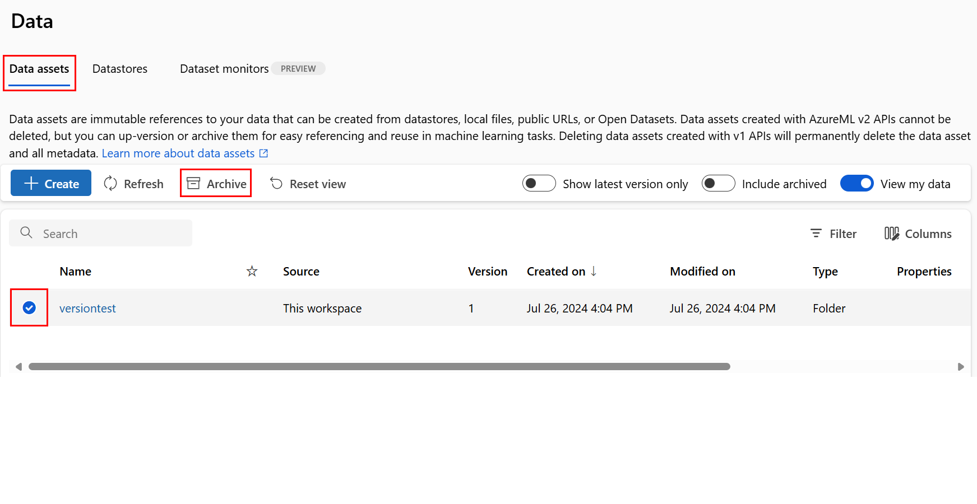This screenshot has width=977, height=504.
Task: Open the Filter options icon
Action: (817, 234)
